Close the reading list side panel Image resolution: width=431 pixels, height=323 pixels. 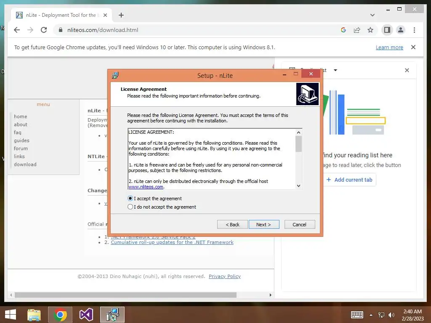pyautogui.click(x=407, y=70)
